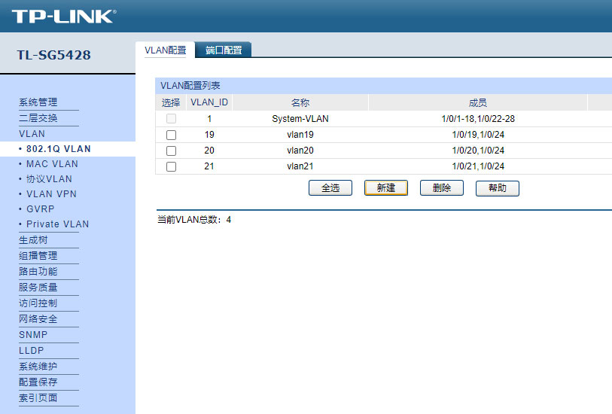The height and width of the screenshot is (414, 612).
Task: Check the vlan21 row checkbox
Action: point(171,166)
